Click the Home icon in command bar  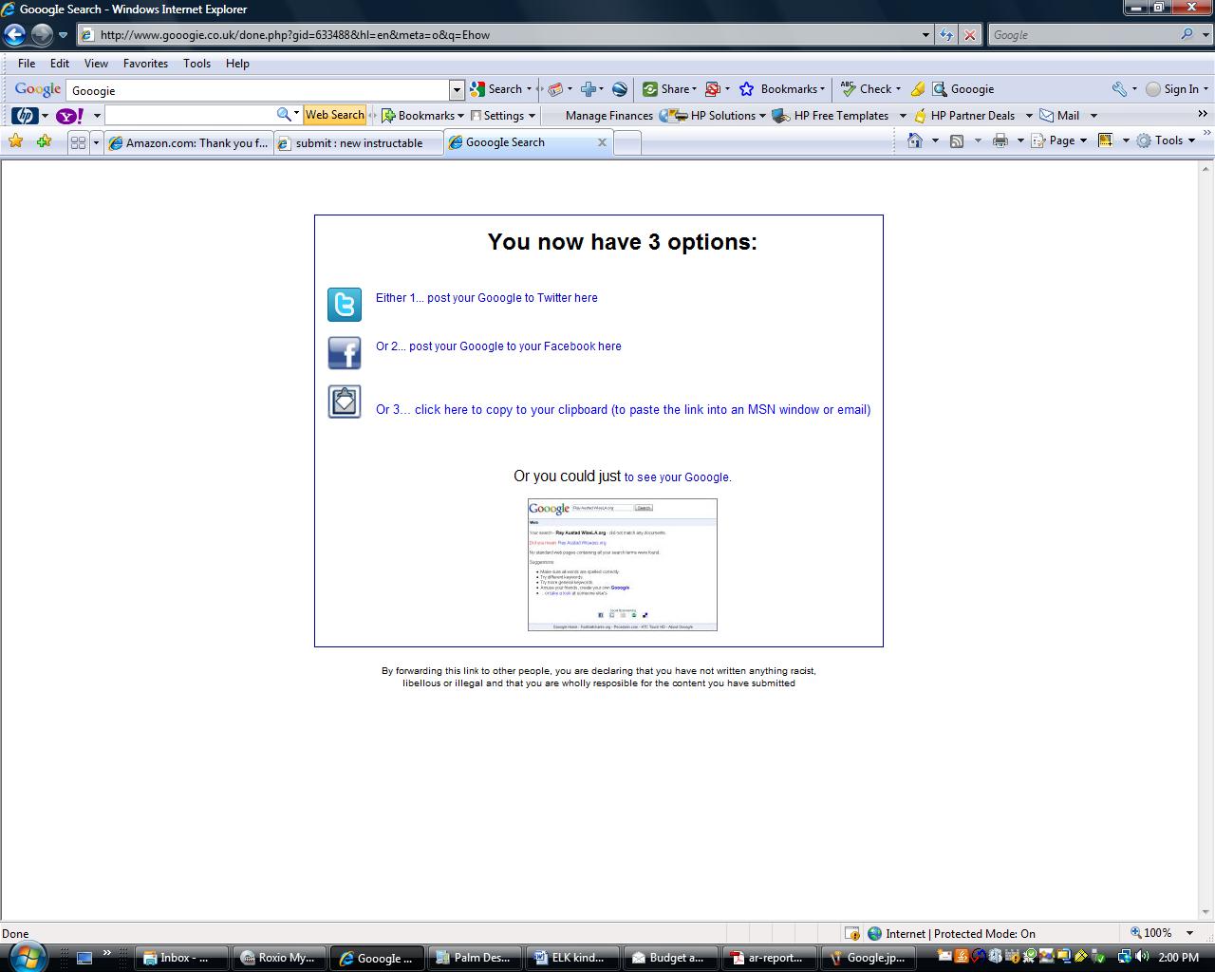pyautogui.click(x=915, y=140)
